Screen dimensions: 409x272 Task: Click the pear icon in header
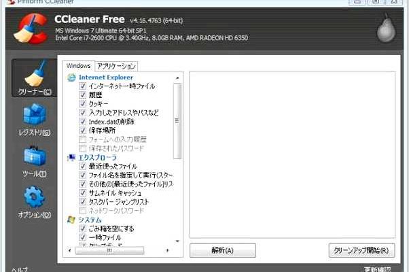pos(386,28)
